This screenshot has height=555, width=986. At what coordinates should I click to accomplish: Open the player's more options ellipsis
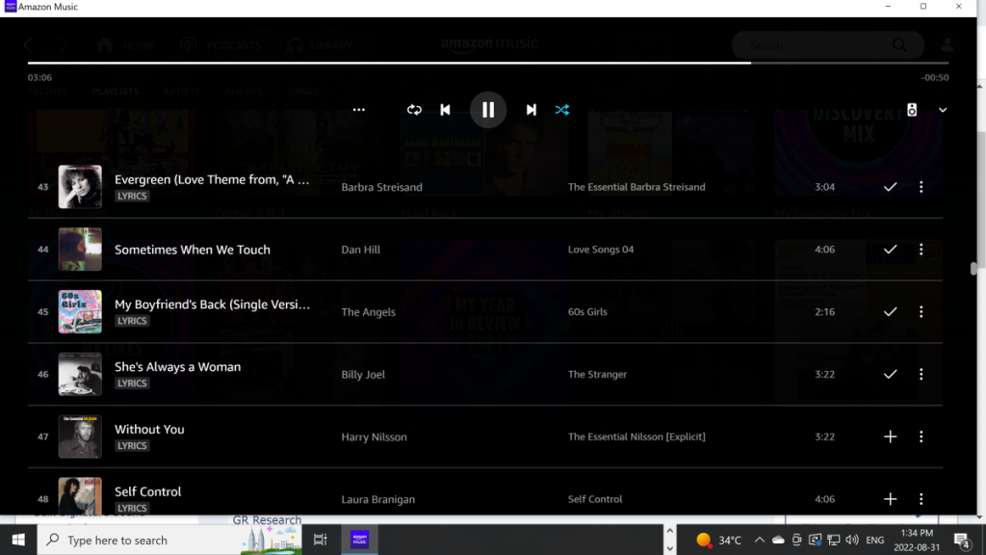pyautogui.click(x=358, y=110)
